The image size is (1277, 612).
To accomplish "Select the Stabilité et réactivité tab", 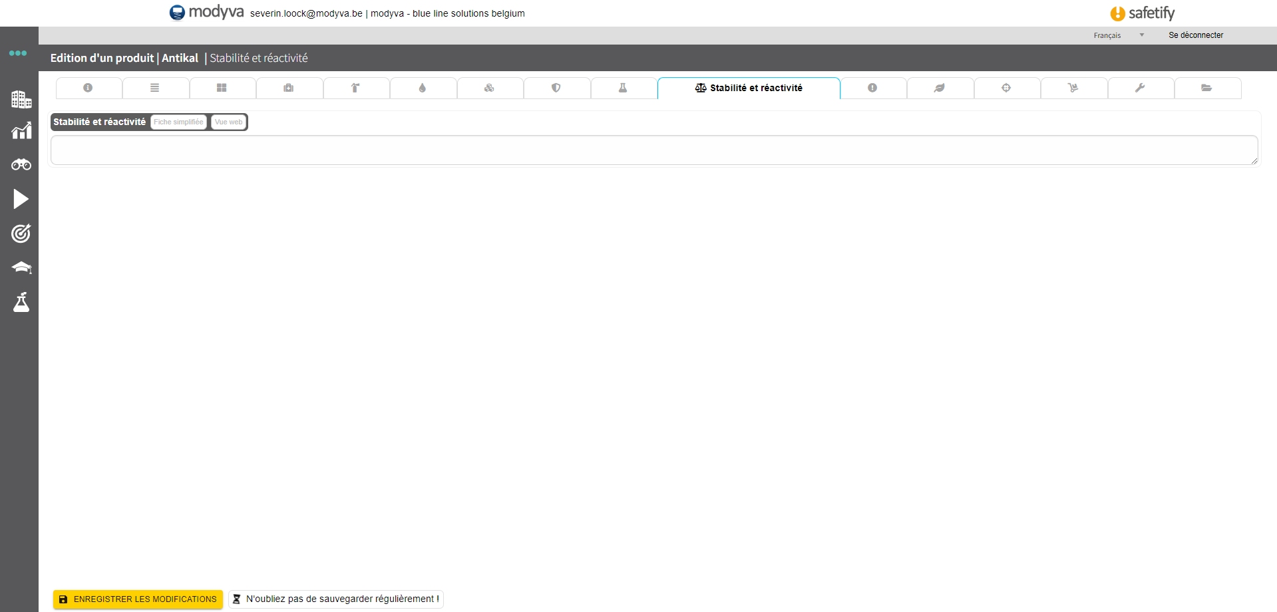I will (x=749, y=88).
